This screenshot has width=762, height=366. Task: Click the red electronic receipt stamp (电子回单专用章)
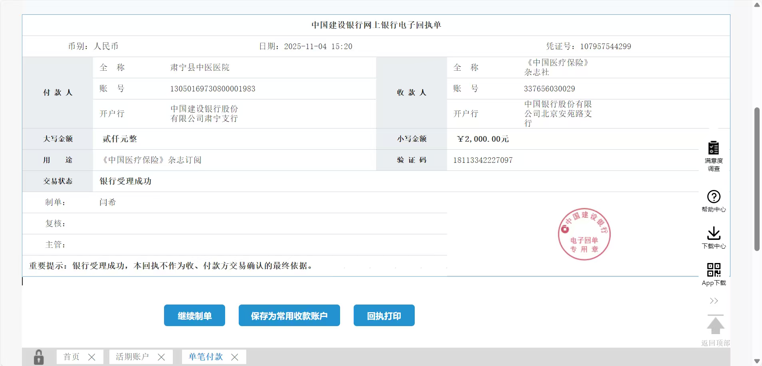tap(584, 234)
